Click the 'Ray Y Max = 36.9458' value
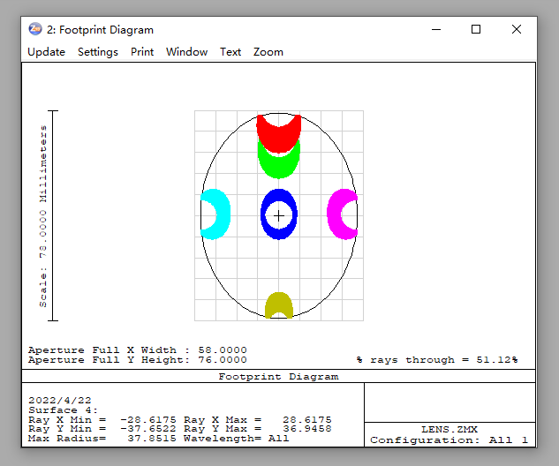The height and width of the screenshot is (466, 559). pyautogui.click(x=258, y=429)
